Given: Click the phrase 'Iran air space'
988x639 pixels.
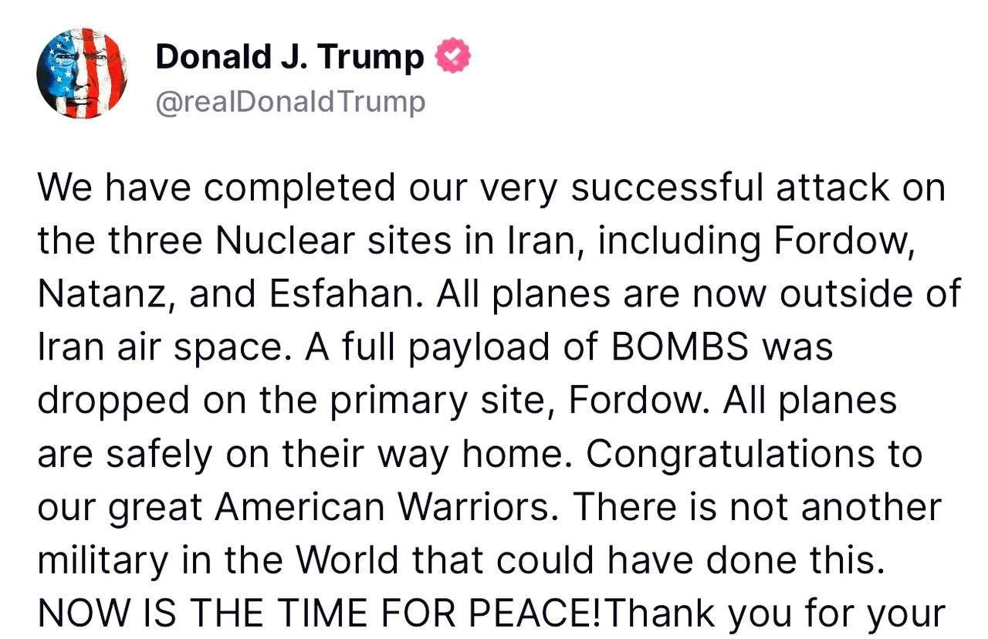Looking at the screenshot, I should pyautogui.click(x=165, y=348).
